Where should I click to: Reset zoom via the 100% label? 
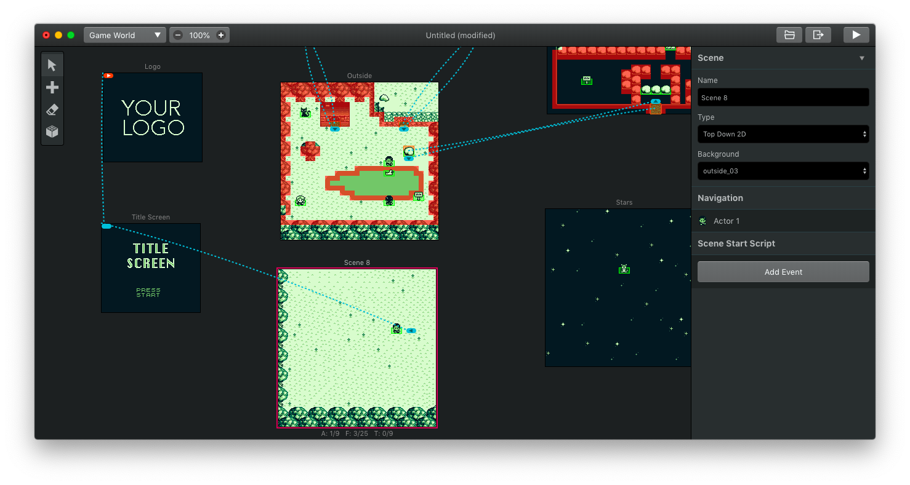[199, 36]
